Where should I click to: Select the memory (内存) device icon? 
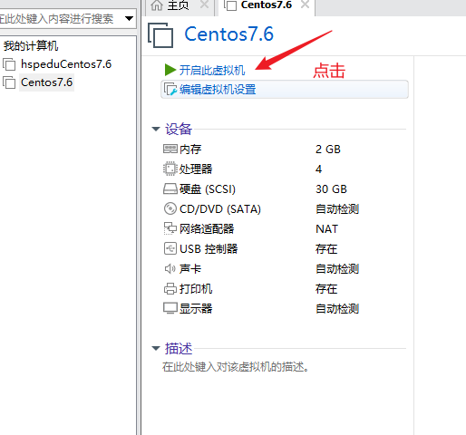(170, 149)
